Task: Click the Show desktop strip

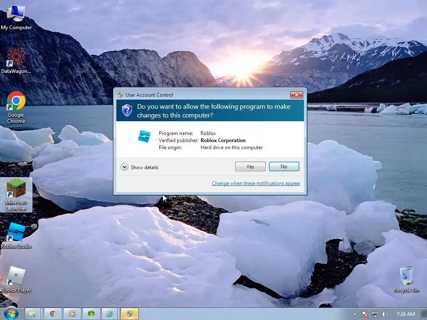Action: tap(424, 314)
